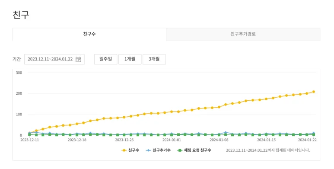334x169 pixels.
Task: Click the 친구 page heading
Action: [x=21, y=15]
